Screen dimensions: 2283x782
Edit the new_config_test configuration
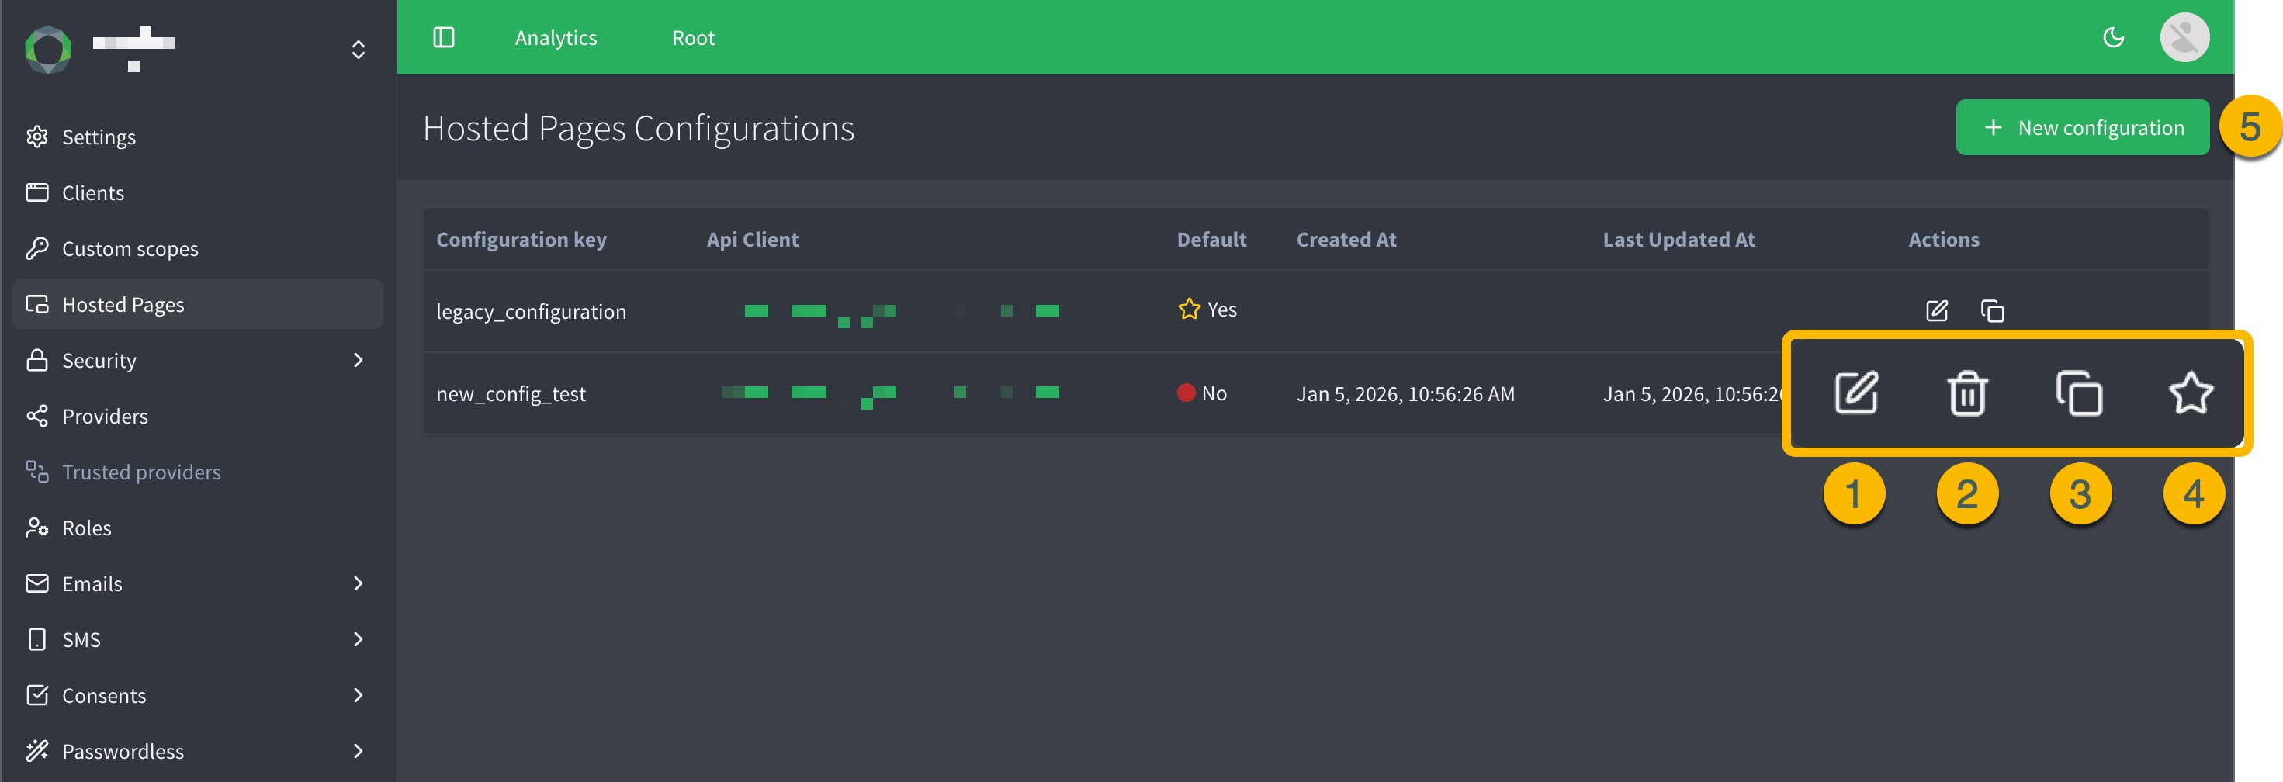coord(1858,394)
